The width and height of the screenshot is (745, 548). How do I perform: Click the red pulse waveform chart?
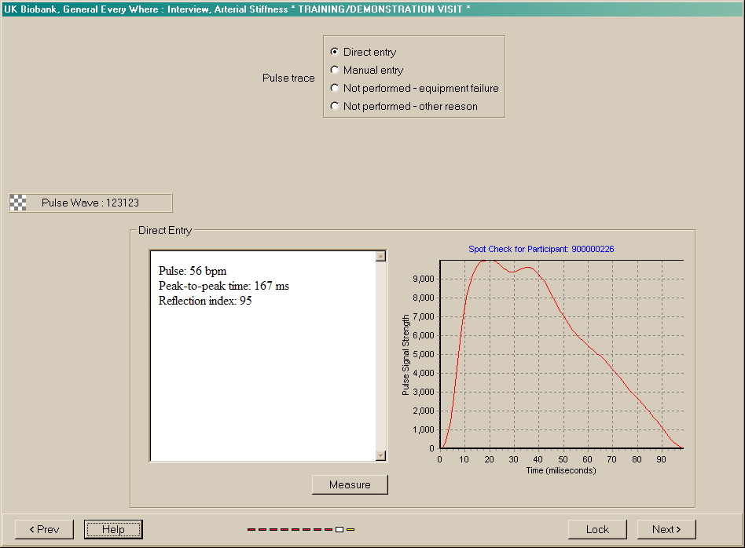click(x=561, y=353)
